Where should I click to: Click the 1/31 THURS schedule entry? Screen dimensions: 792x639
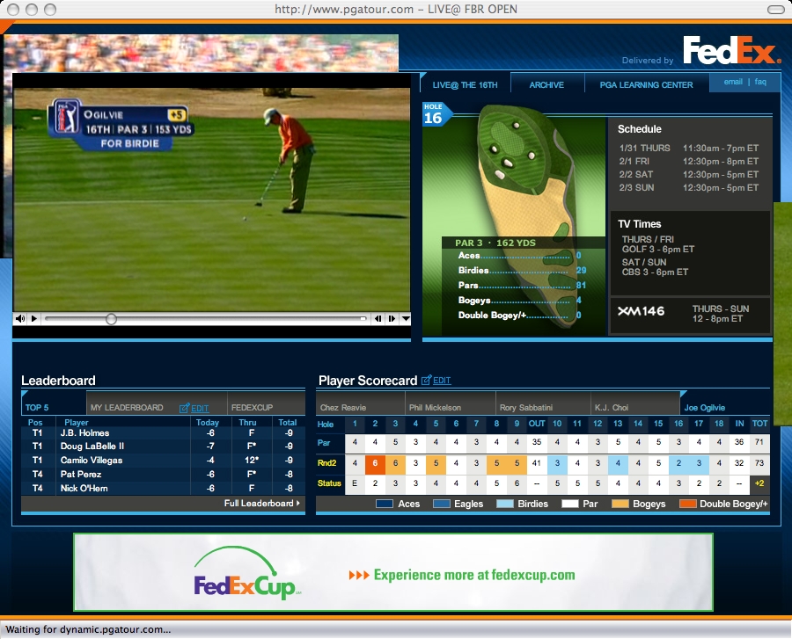pyautogui.click(x=689, y=148)
